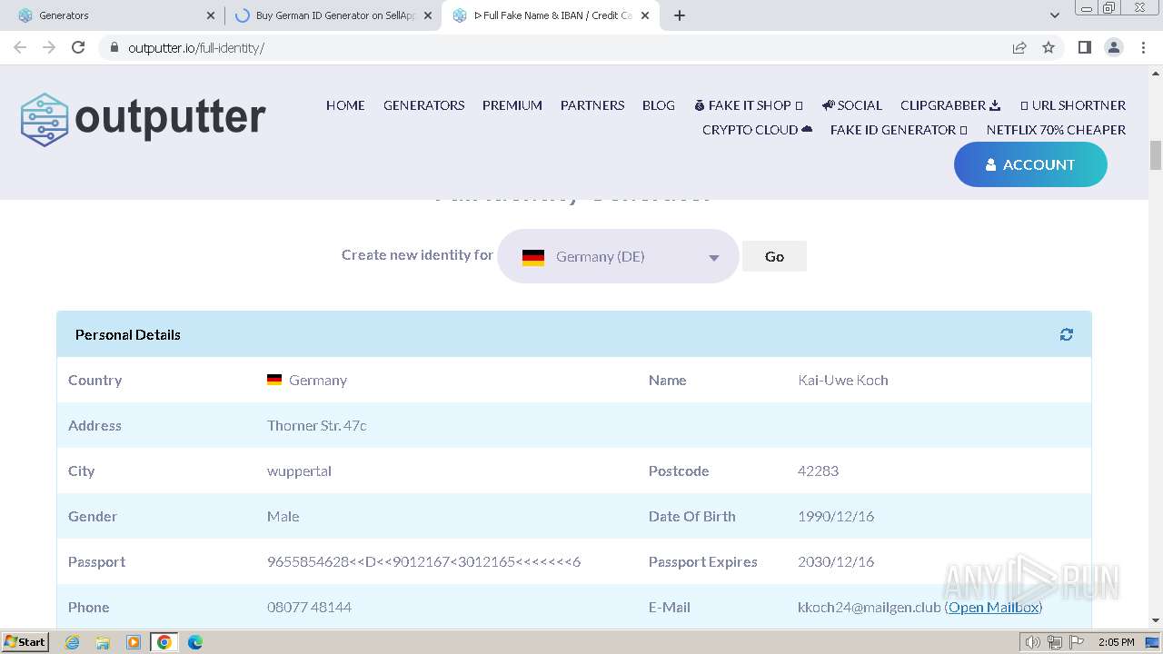The width and height of the screenshot is (1163, 654).
Task: Open the CLIPGRABBER menu item
Action: tap(950, 105)
